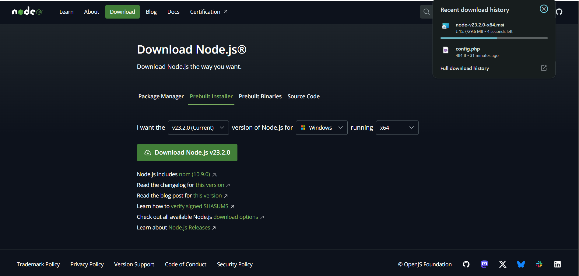Open Version Support footer link
This screenshot has height=276, width=579.
click(134, 264)
